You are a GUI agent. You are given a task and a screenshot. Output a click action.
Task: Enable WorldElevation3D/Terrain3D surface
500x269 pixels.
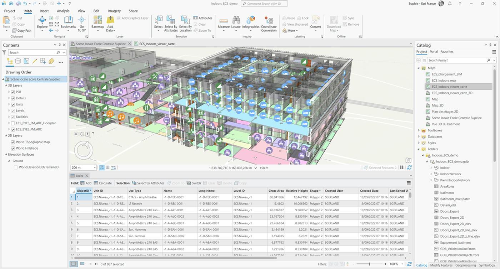click(16, 167)
